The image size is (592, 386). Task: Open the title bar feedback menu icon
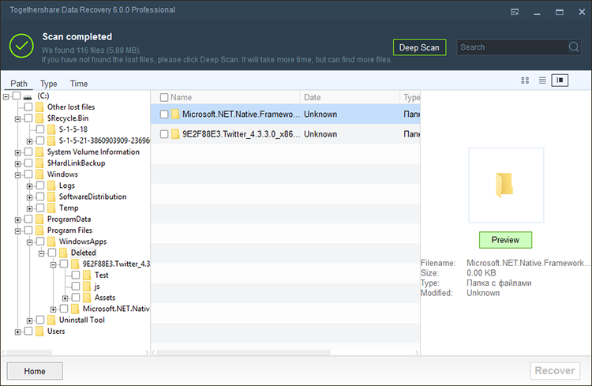(x=515, y=12)
